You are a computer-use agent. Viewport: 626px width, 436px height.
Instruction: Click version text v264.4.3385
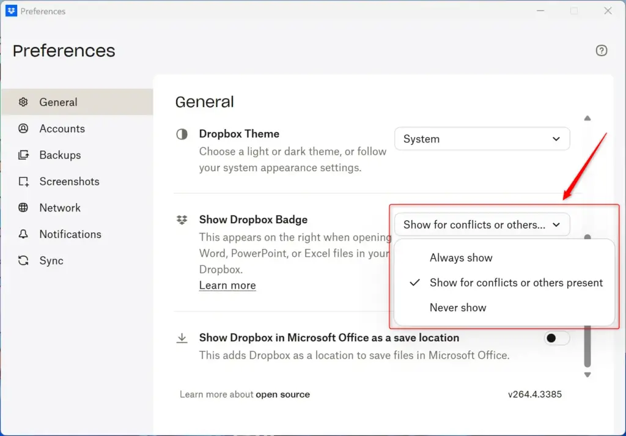tap(534, 394)
